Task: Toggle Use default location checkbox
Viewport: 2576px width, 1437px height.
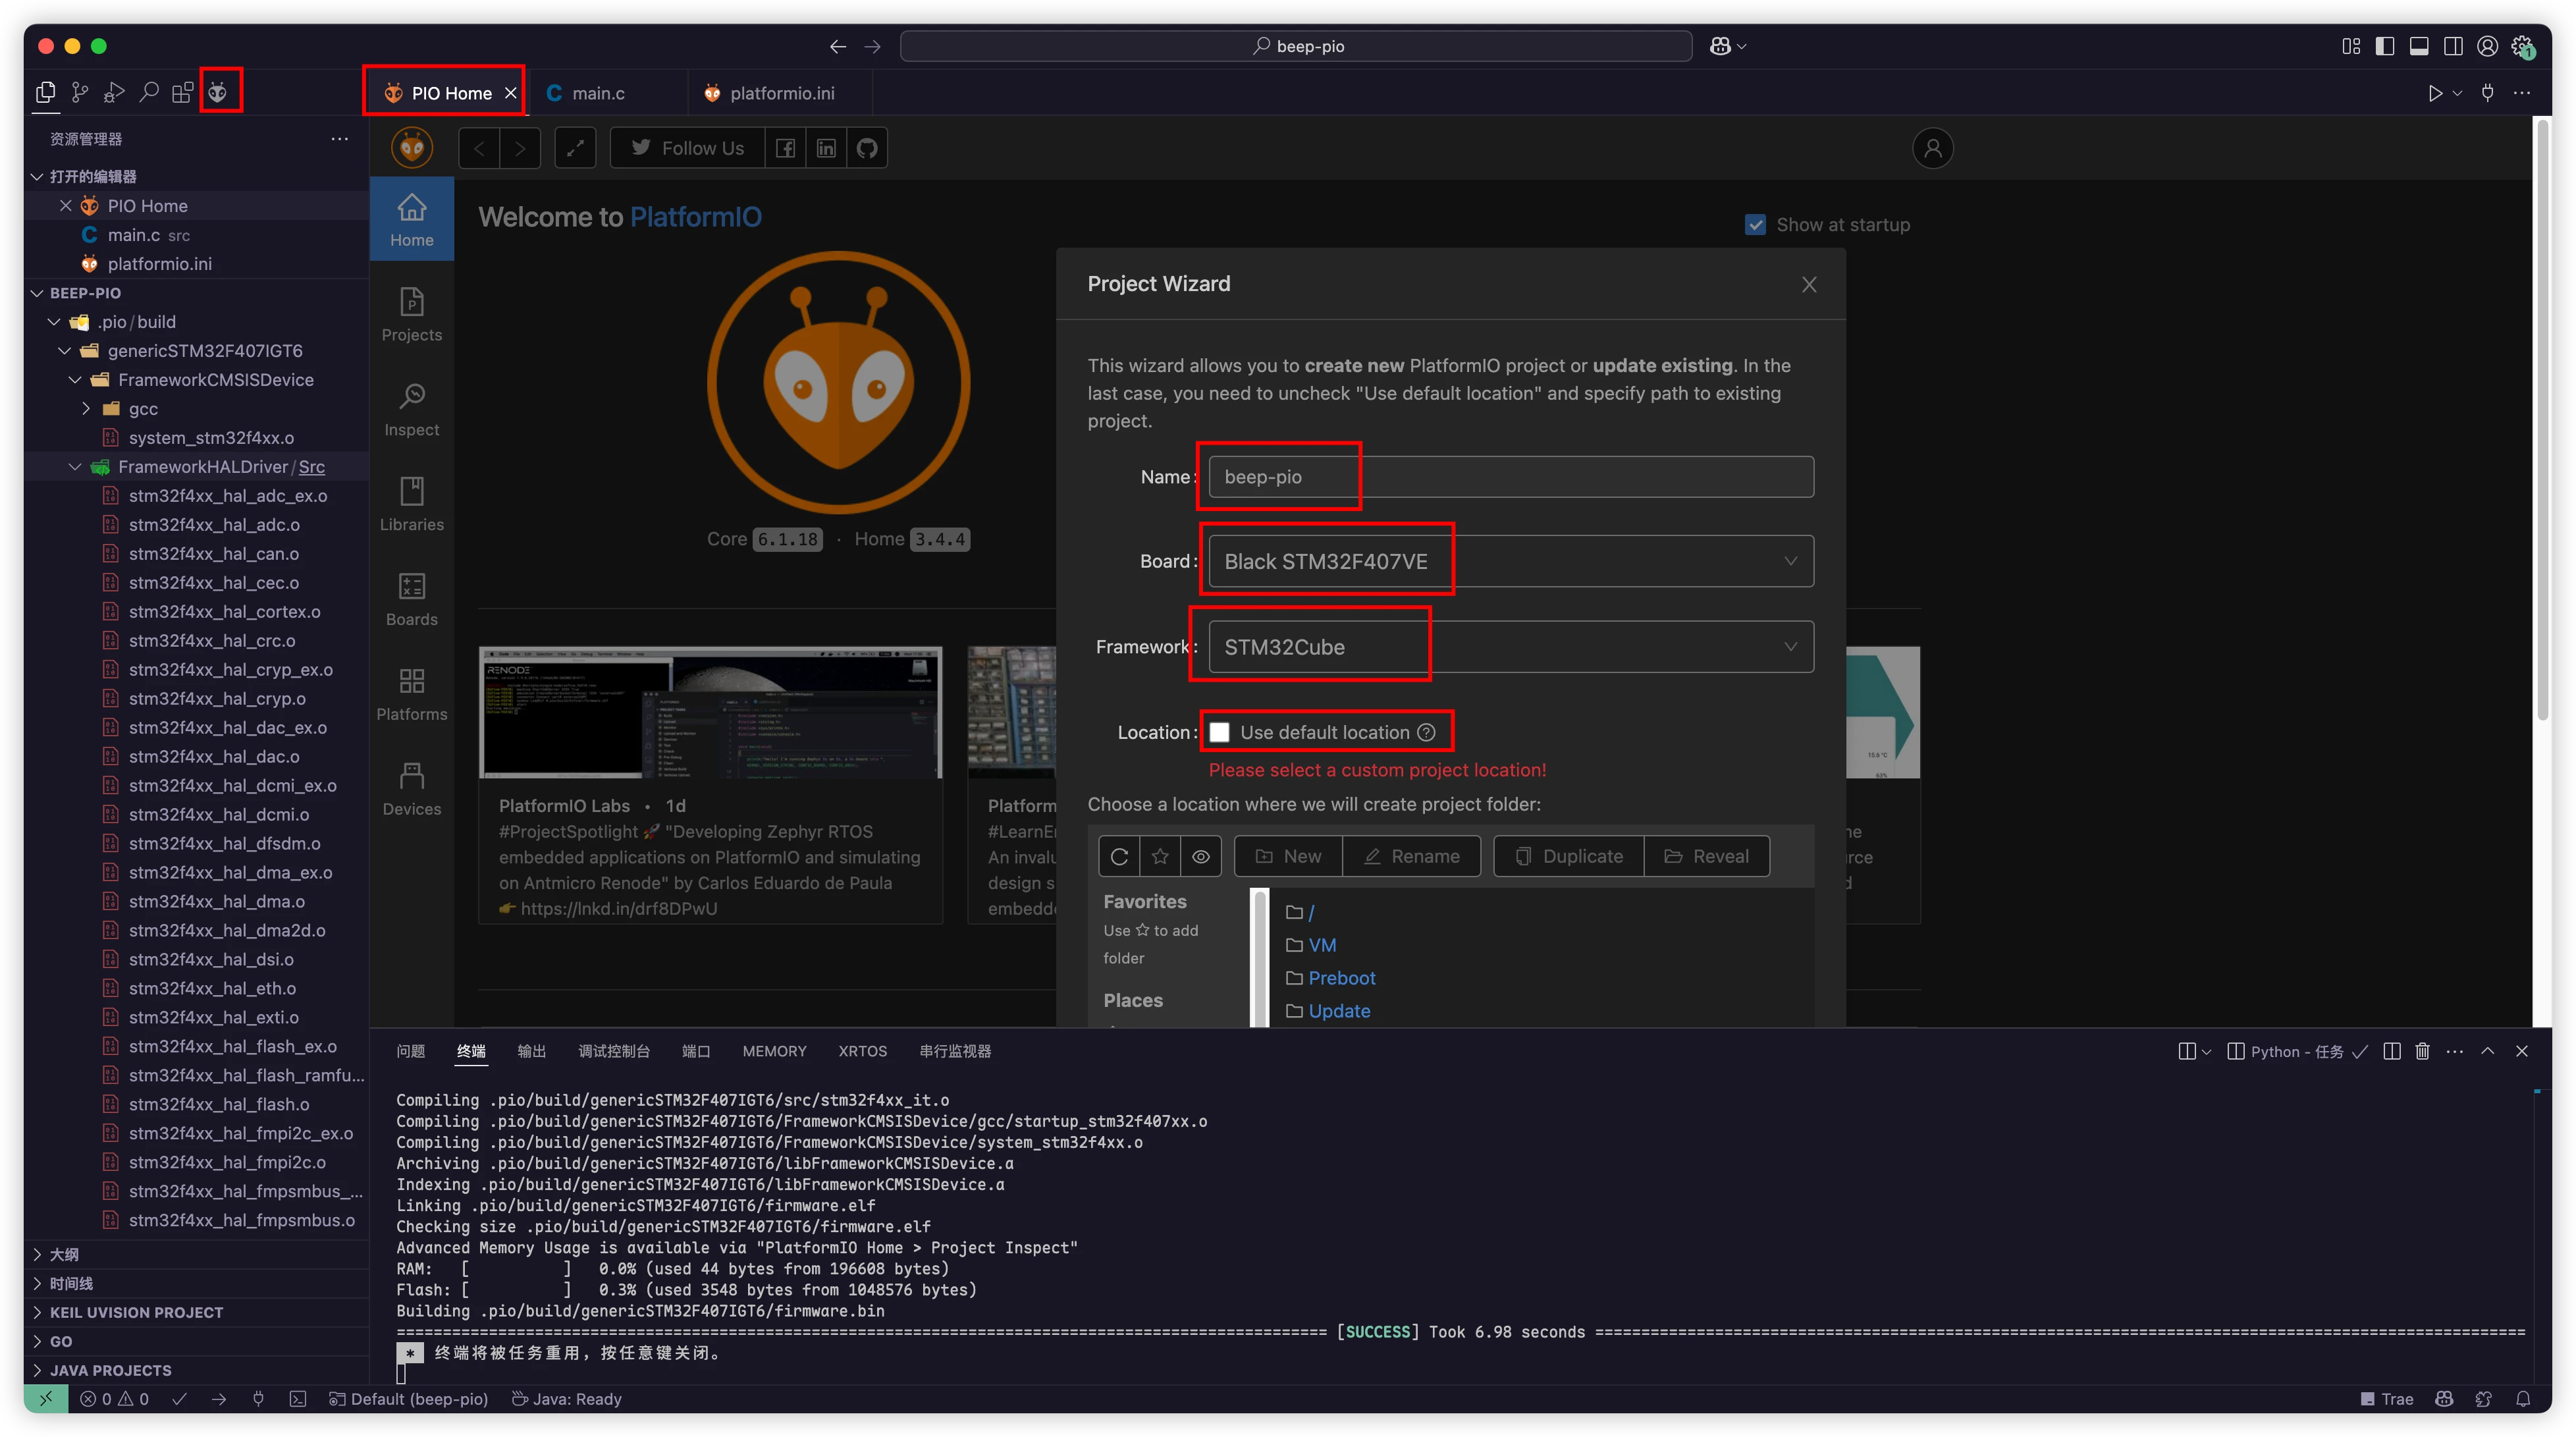Action: coord(1219,732)
